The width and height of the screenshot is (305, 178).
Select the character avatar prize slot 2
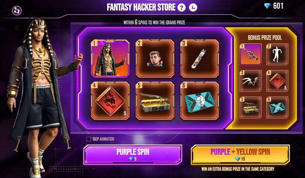pos(155,59)
